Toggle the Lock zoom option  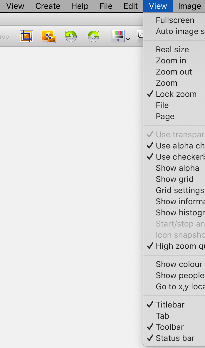pyautogui.click(x=176, y=94)
